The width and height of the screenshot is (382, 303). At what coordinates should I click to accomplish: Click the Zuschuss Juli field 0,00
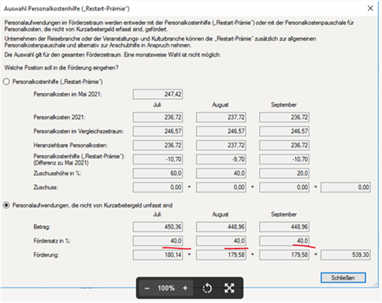(x=158, y=187)
